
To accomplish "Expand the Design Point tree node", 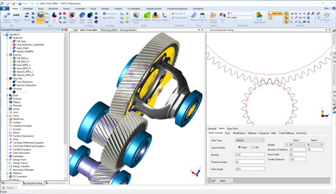I will coord(7,160).
